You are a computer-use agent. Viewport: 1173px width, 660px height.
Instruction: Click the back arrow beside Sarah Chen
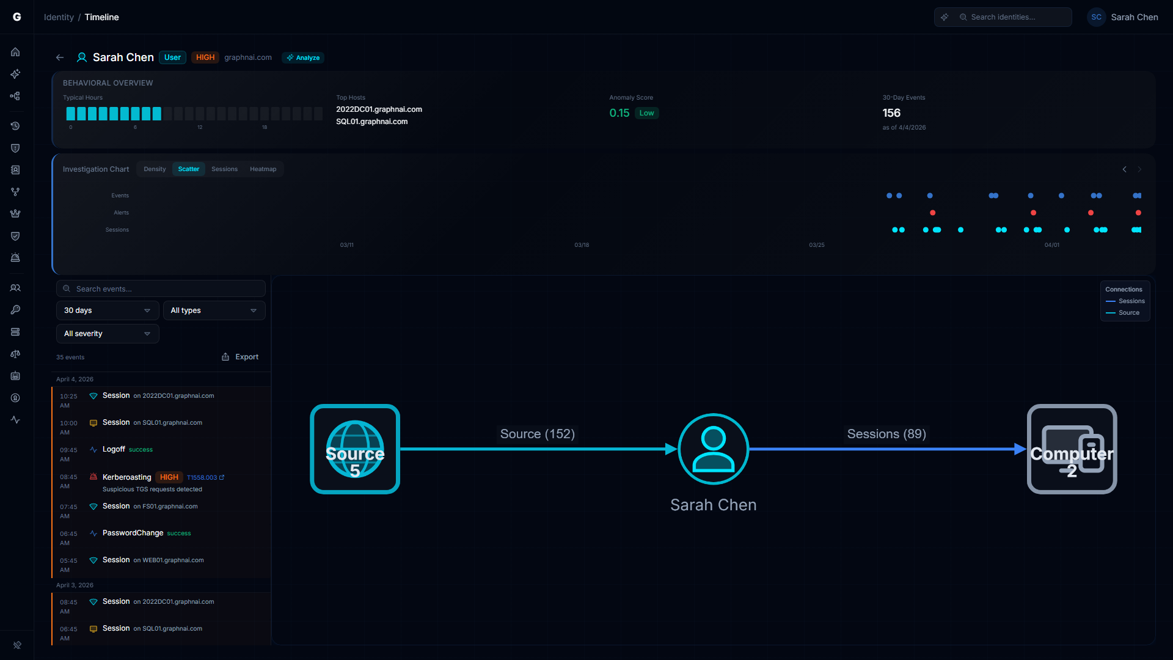coord(60,57)
